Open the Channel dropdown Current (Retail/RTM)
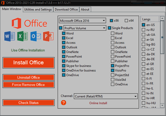Viewport: 166px width, 116px height. pyautogui.click(x=106, y=96)
